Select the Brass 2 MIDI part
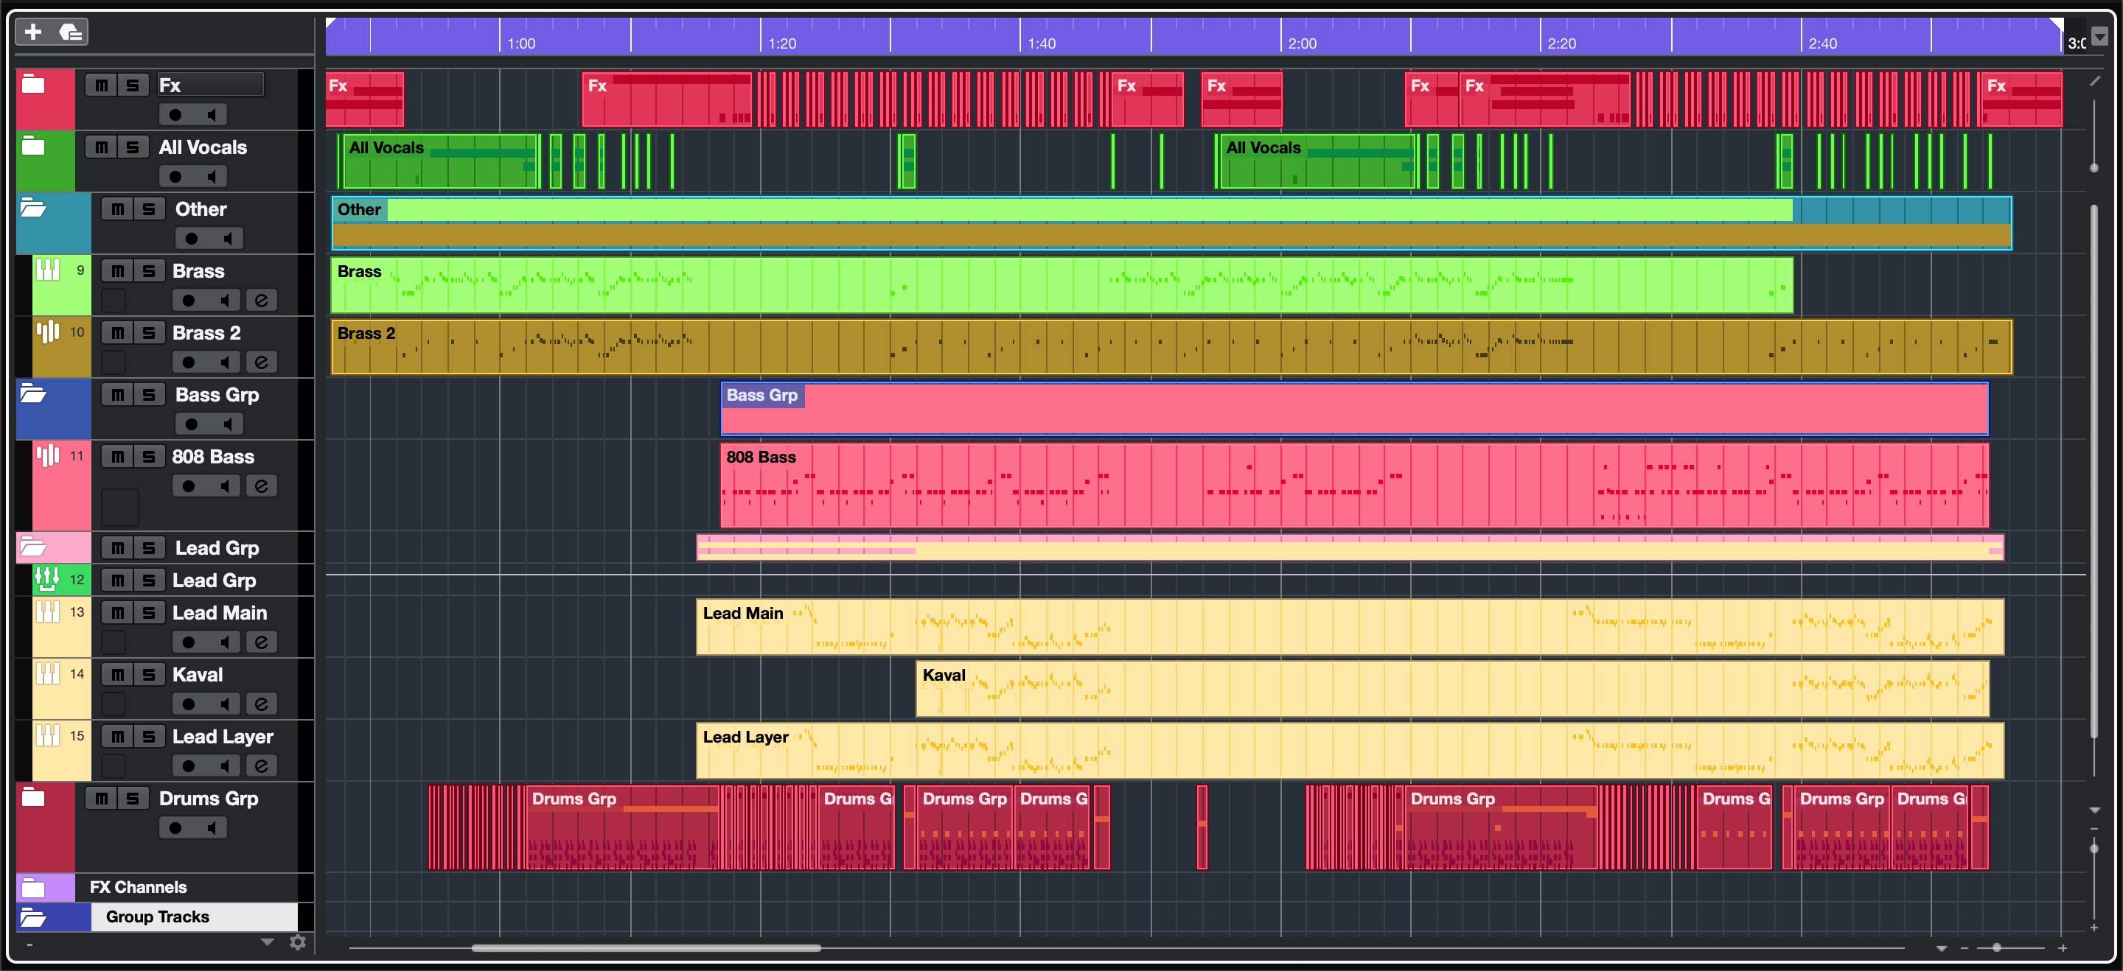Image resolution: width=2123 pixels, height=971 pixels. click(x=1171, y=347)
